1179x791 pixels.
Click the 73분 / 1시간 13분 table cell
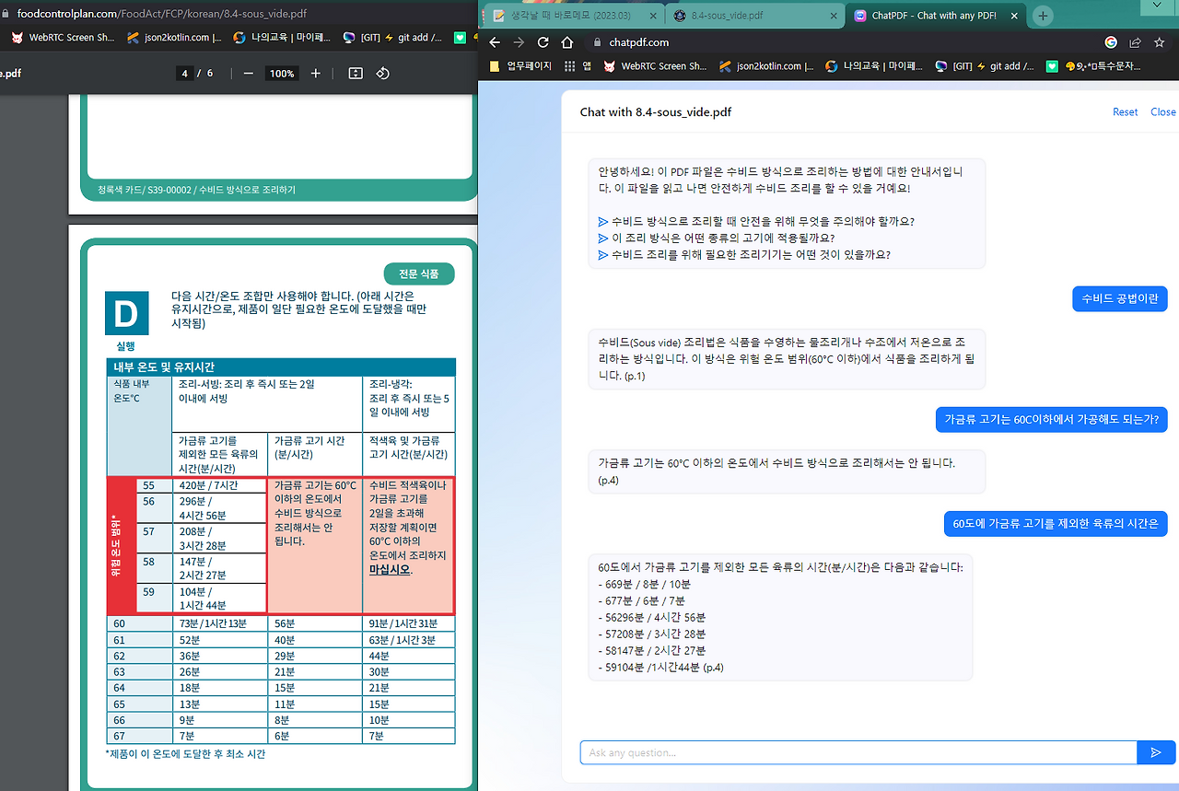pos(219,623)
